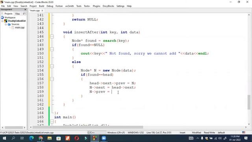Collapse the fold marker at line 166

point(52,121)
